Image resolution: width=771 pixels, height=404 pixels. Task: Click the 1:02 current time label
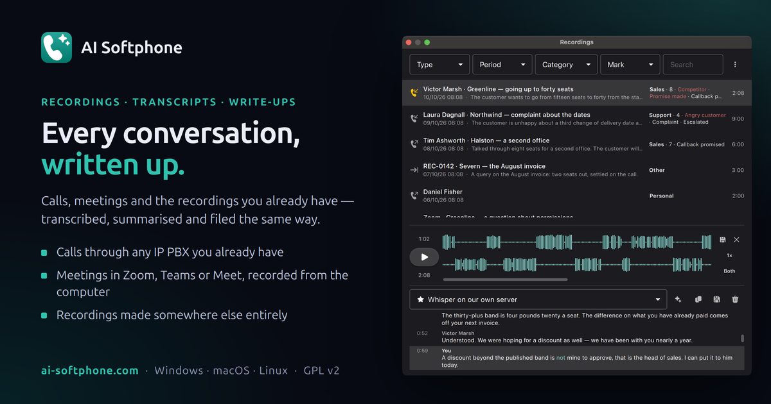[424, 239]
